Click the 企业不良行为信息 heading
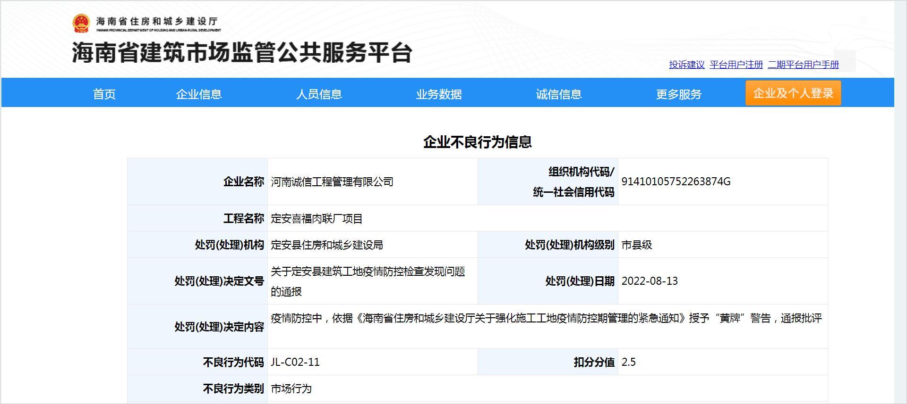 478,142
